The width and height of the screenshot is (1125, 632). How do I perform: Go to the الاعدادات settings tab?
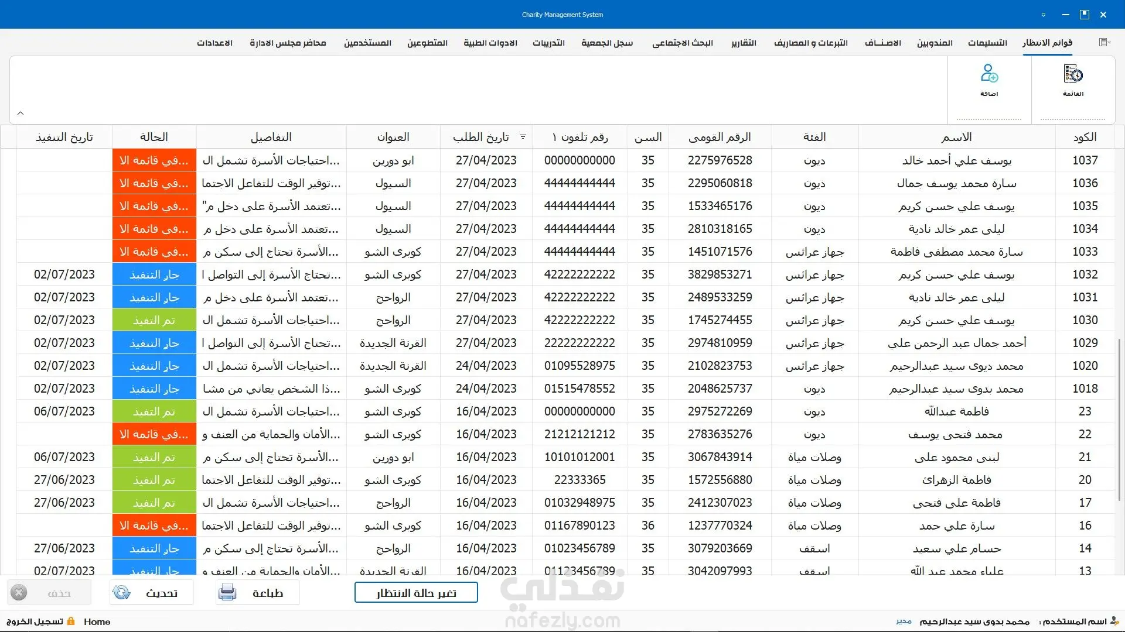pos(214,43)
